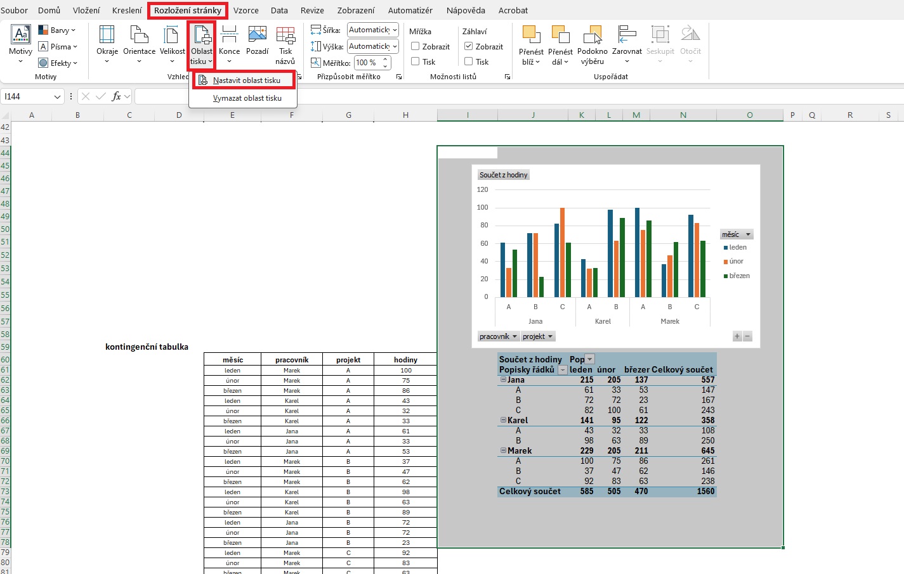Enable Tisk checkbox under Mřížka

(416, 61)
